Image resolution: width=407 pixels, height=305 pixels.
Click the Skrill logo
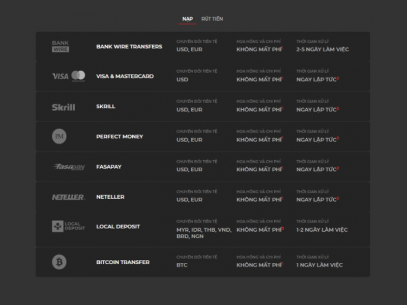pyautogui.click(x=63, y=107)
